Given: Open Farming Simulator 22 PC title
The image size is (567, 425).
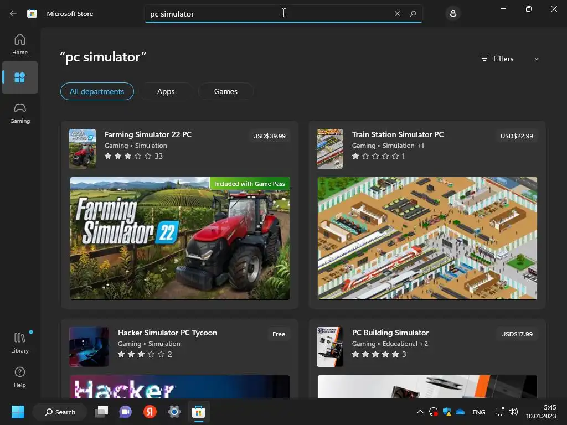Looking at the screenshot, I should click(148, 134).
